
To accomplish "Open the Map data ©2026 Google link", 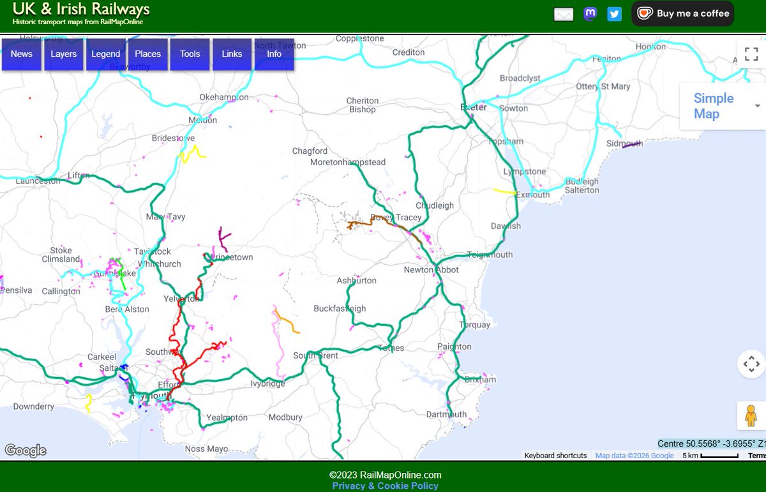I will [x=635, y=456].
